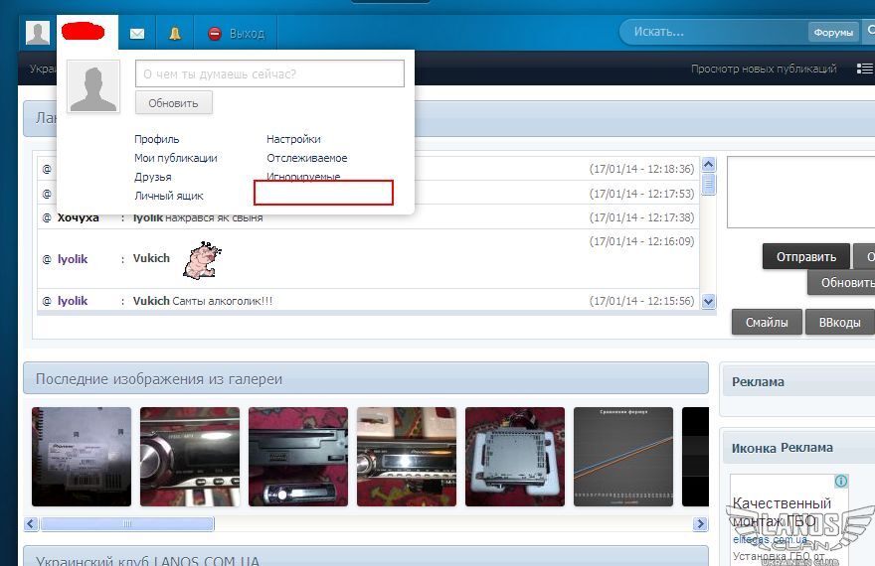Click the AdChoices info icon in the ad
The width and height of the screenshot is (875, 566).
pos(841,482)
